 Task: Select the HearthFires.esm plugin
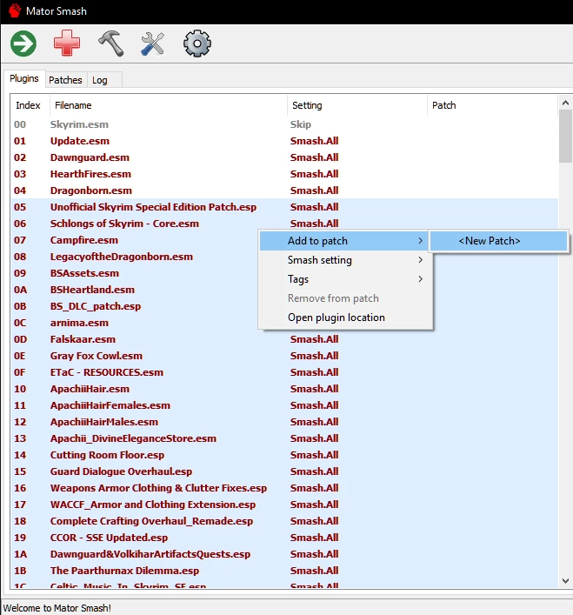pos(285,174)
